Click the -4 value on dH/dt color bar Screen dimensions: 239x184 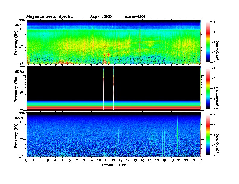coord(214,42)
